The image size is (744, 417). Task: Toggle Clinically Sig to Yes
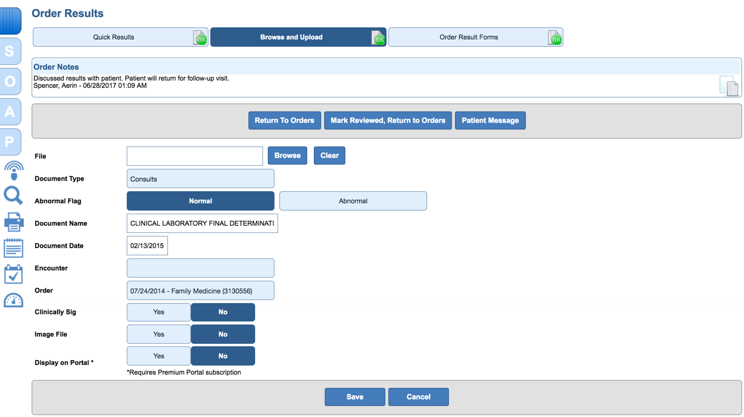(x=158, y=312)
